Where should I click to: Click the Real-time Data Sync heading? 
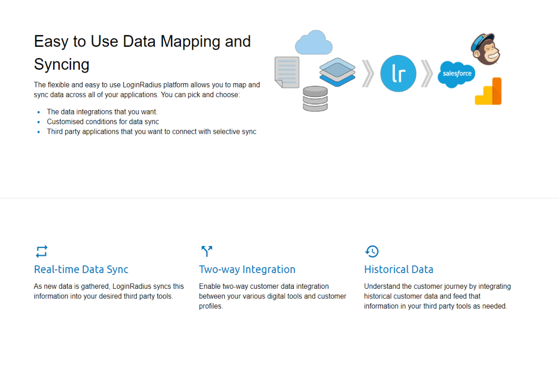(x=81, y=270)
